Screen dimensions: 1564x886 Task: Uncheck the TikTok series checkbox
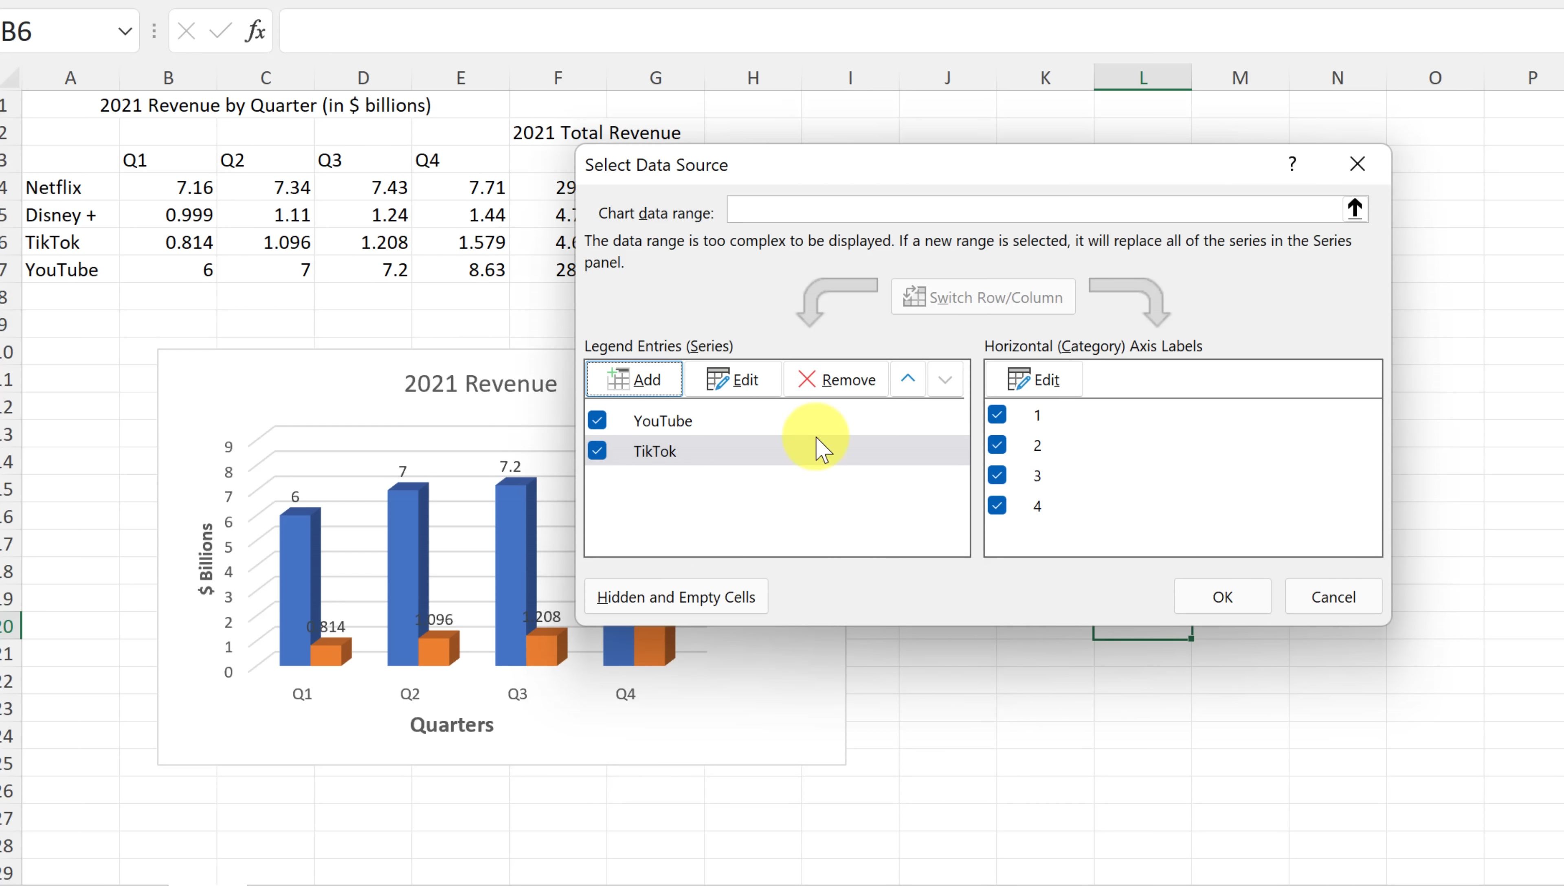(597, 450)
